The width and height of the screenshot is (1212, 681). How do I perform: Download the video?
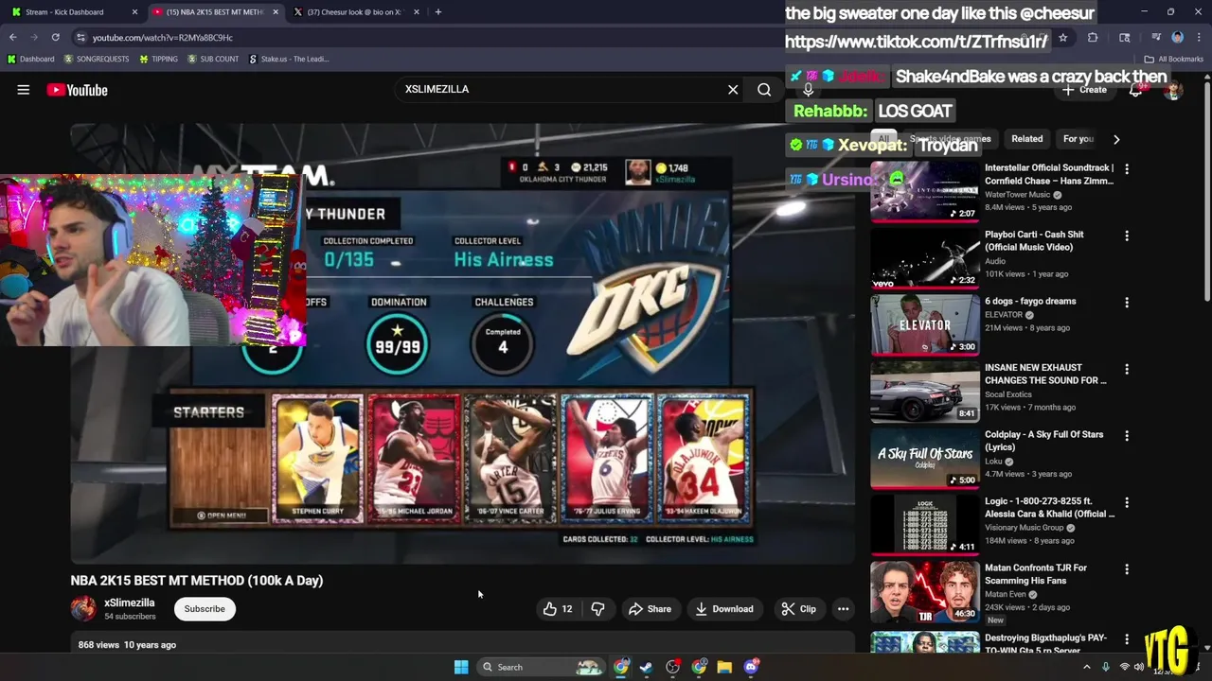tap(723, 609)
